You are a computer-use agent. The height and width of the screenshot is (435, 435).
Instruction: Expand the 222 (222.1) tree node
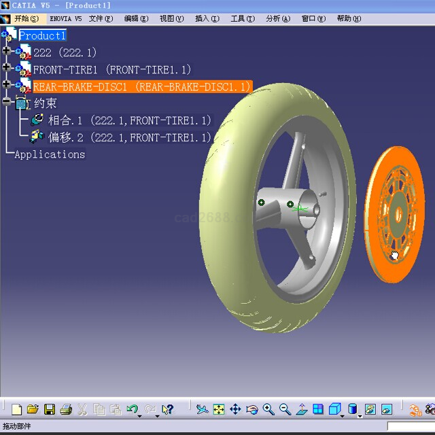point(7,52)
